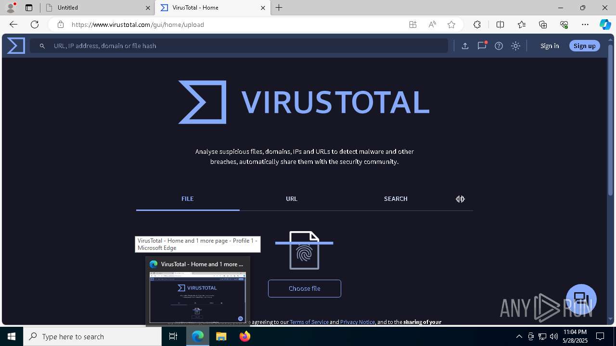
Task: Toggle Edge split screen icon
Action: [500, 25]
